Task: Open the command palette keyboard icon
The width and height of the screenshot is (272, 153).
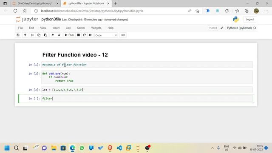Action: click(x=123, y=35)
